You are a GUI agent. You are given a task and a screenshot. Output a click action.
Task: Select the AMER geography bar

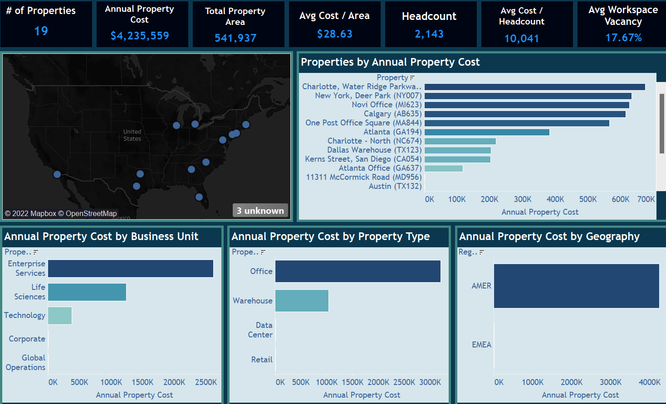pos(576,286)
